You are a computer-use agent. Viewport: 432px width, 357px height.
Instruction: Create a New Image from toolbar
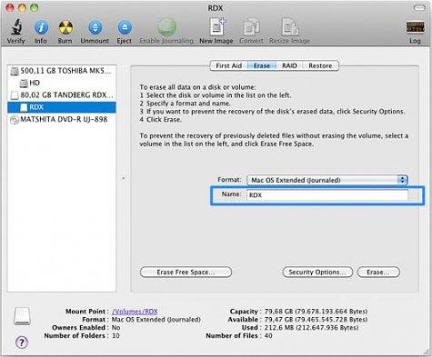coord(217,27)
